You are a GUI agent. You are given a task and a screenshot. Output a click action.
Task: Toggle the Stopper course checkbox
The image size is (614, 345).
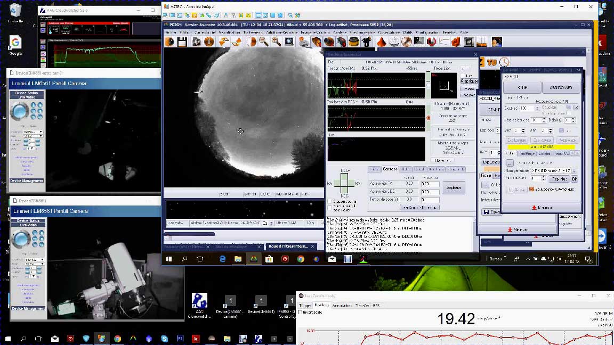point(330,202)
